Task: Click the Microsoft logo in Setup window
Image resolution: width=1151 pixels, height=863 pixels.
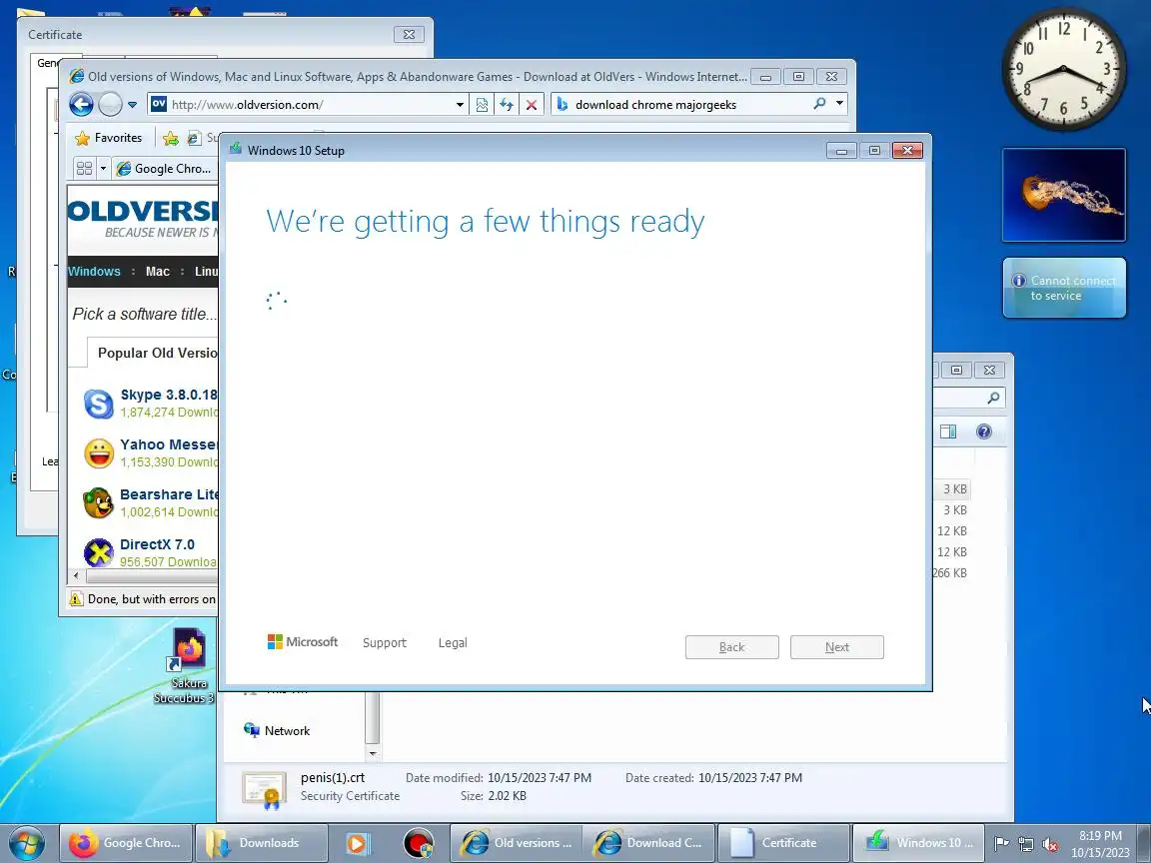Action: (x=303, y=642)
